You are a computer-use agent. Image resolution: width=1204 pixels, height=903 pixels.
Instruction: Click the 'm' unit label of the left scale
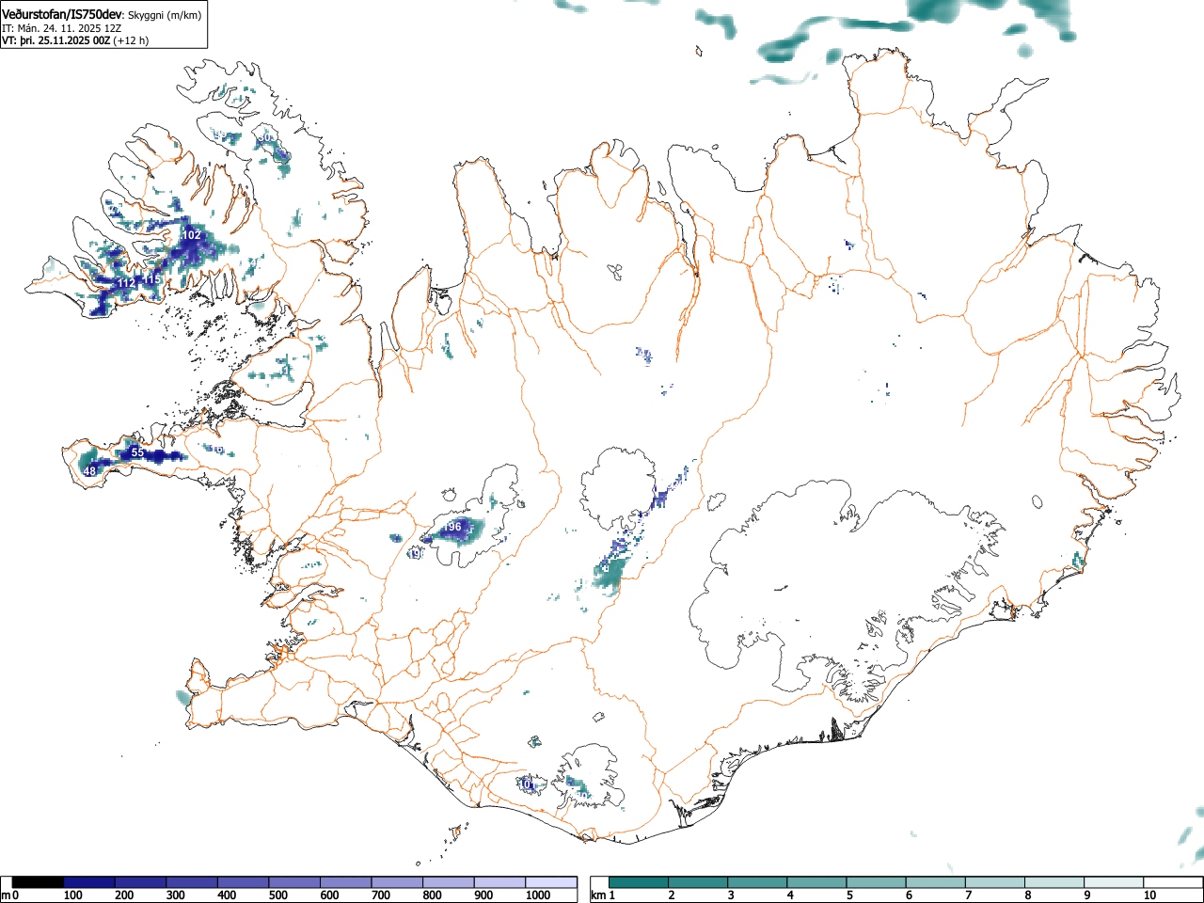click(x=6, y=895)
